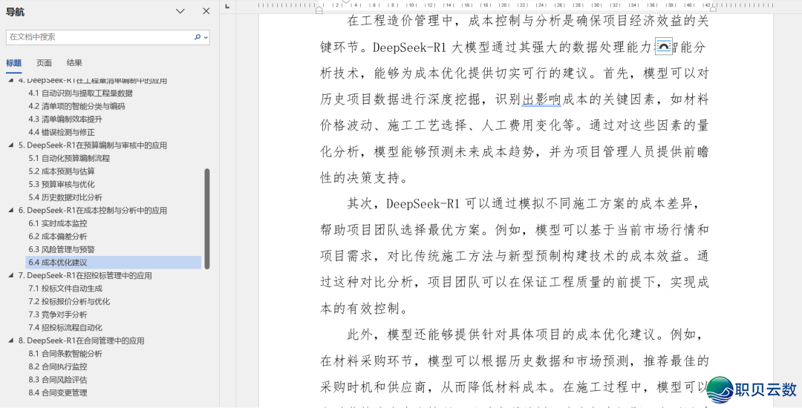Image resolution: width=802 pixels, height=408 pixels.
Task: Place cursor in paragraph starting 其次，DeepSeek-R1
Action: (x=515, y=256)
